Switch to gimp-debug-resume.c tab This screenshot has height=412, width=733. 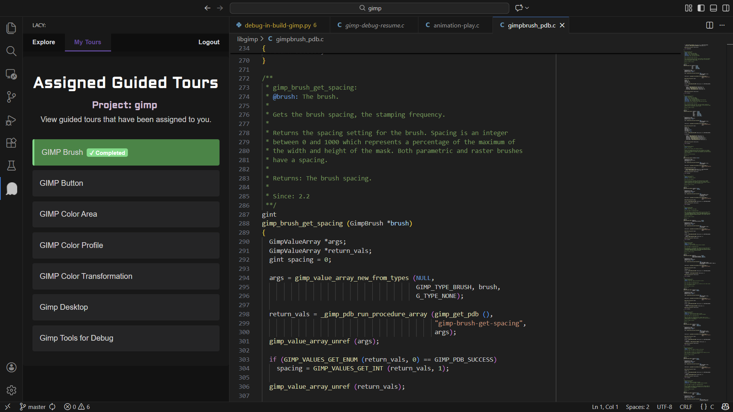coord(374,25)
